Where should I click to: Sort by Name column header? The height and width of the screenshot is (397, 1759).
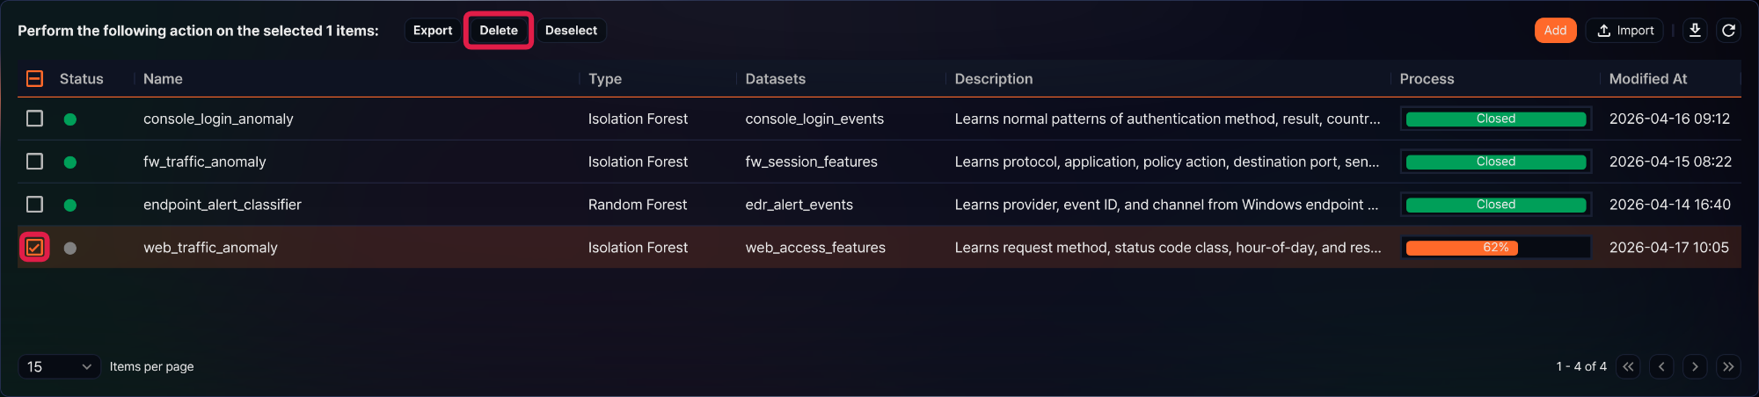click(163, 79)
